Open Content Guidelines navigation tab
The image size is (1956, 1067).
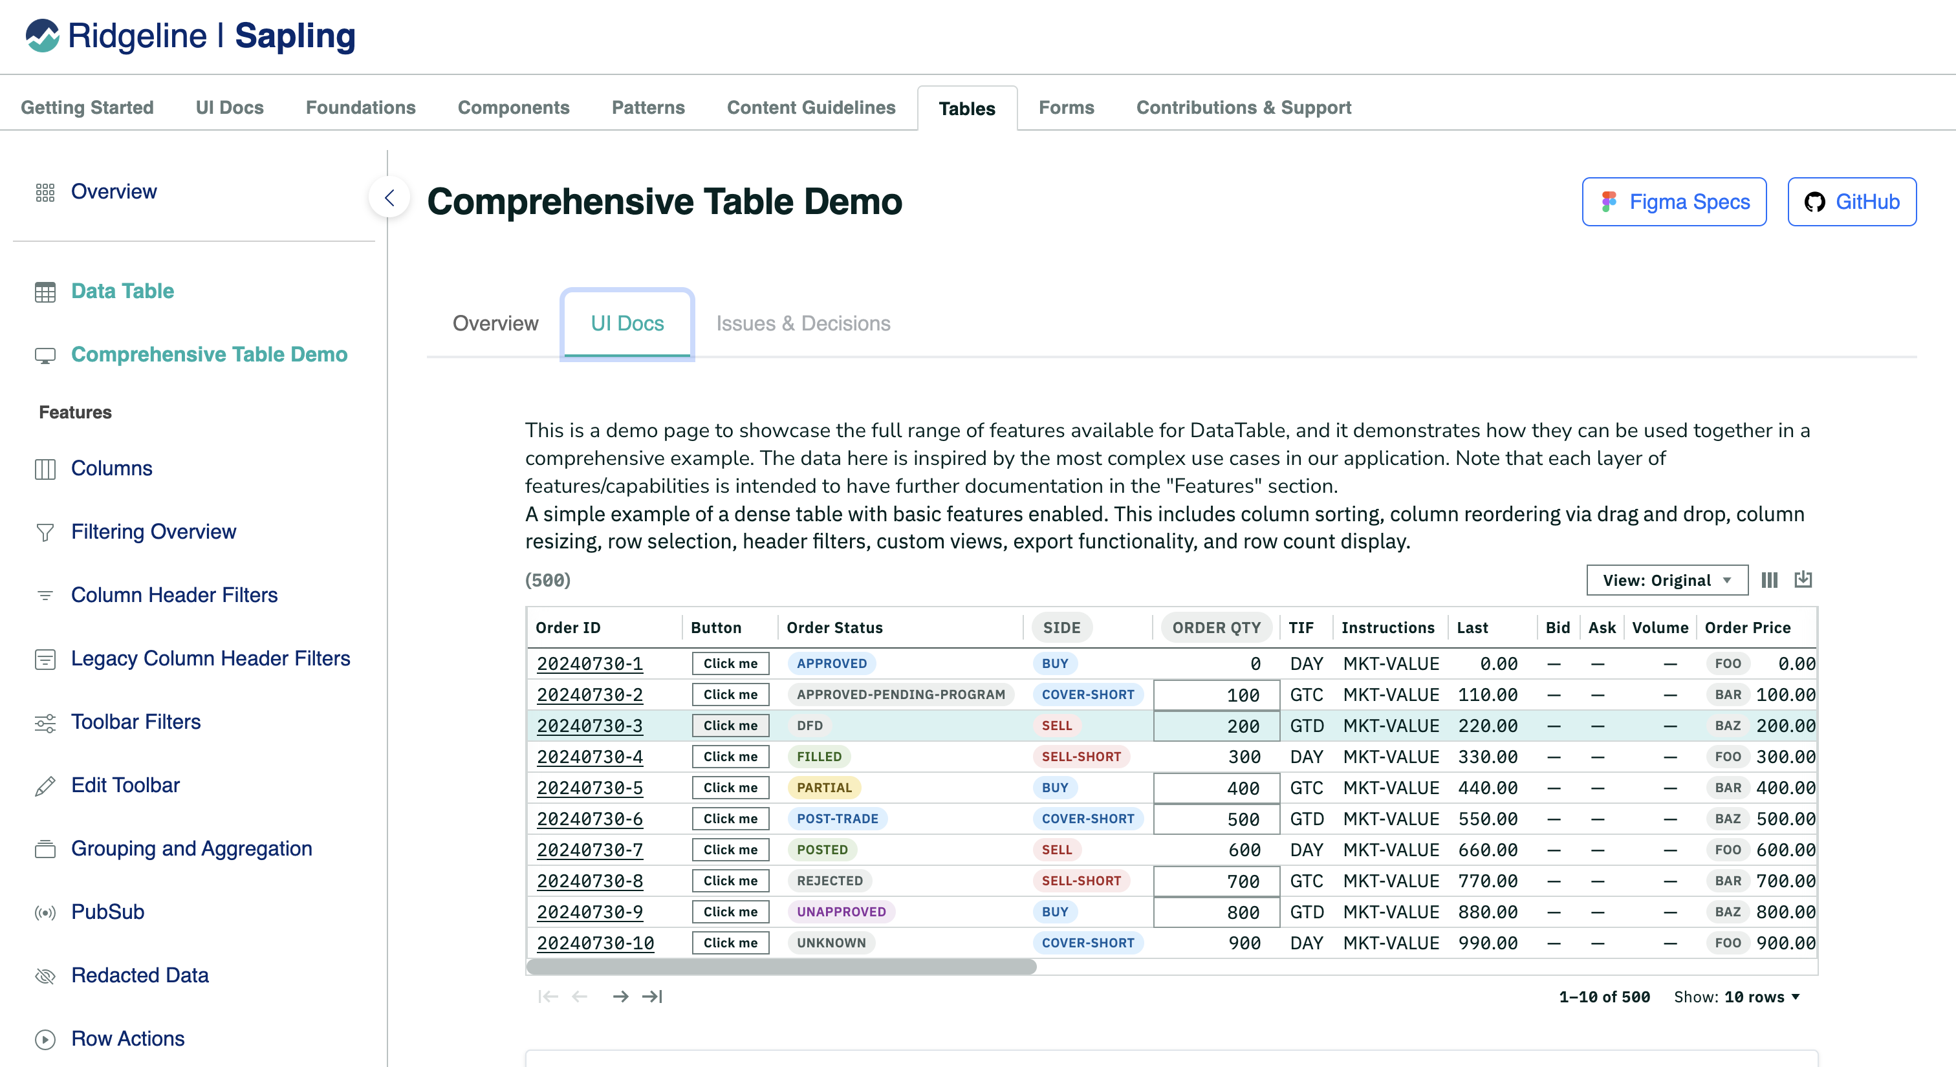pyautogui.click(x=811, y=108)
